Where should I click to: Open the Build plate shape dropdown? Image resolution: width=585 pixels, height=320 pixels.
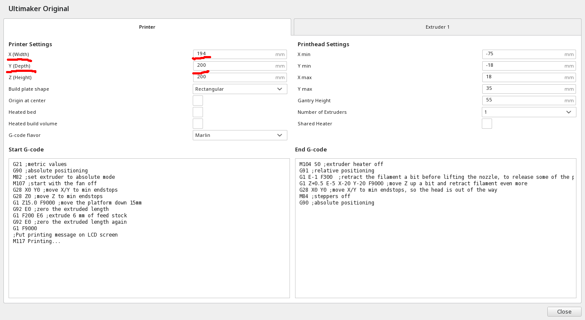(x=239, y=89)
